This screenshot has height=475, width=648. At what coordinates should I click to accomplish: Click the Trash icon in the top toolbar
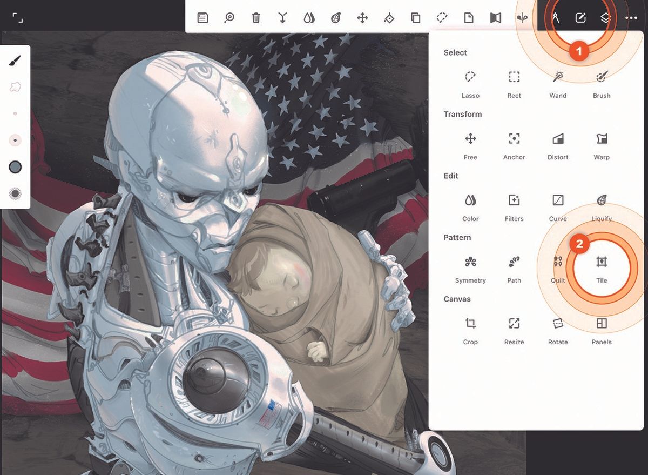255,17
